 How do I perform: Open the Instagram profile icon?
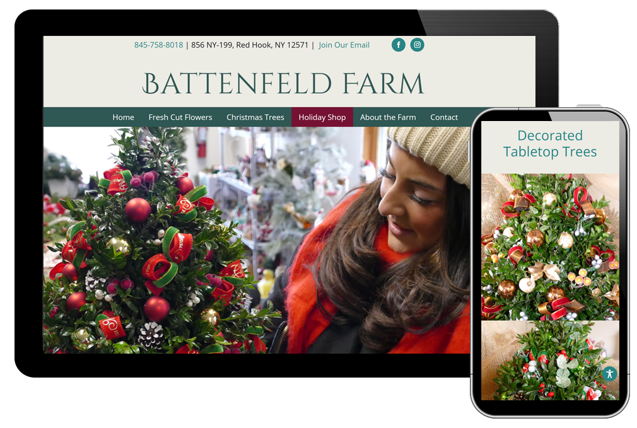click(x=417, y=45)
